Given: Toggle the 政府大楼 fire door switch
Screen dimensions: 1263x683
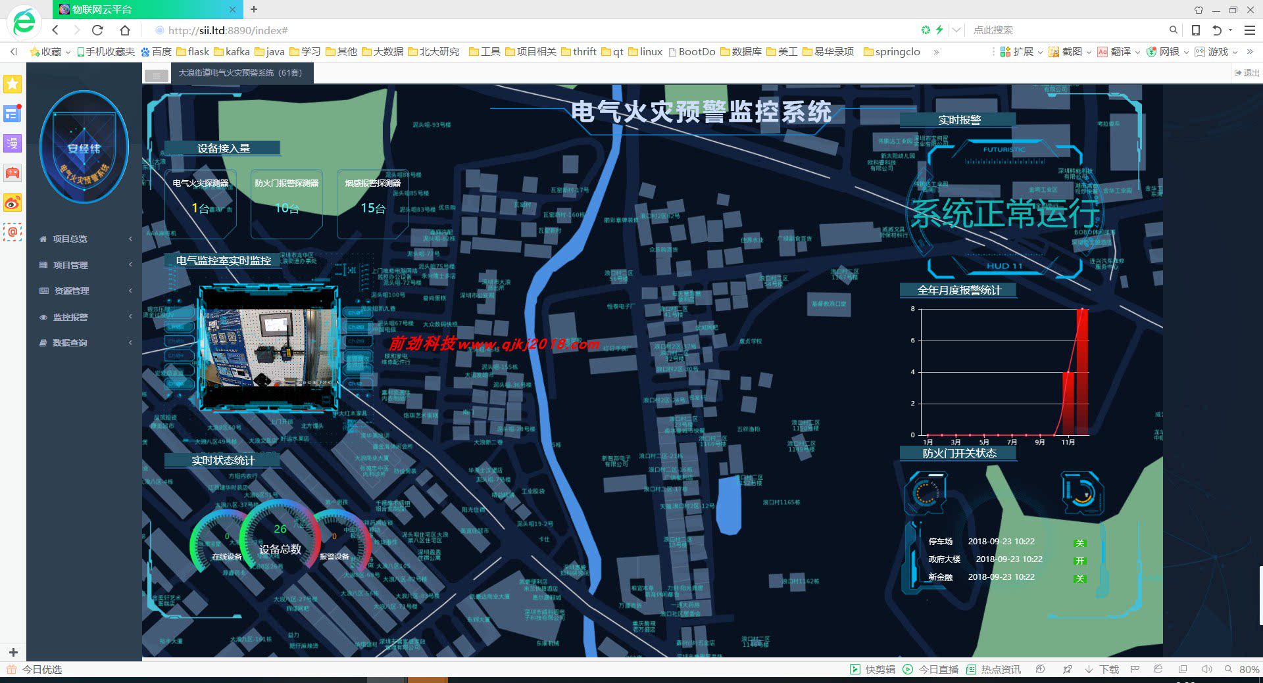Looking at the screenshot, I should click(1079, 561).
